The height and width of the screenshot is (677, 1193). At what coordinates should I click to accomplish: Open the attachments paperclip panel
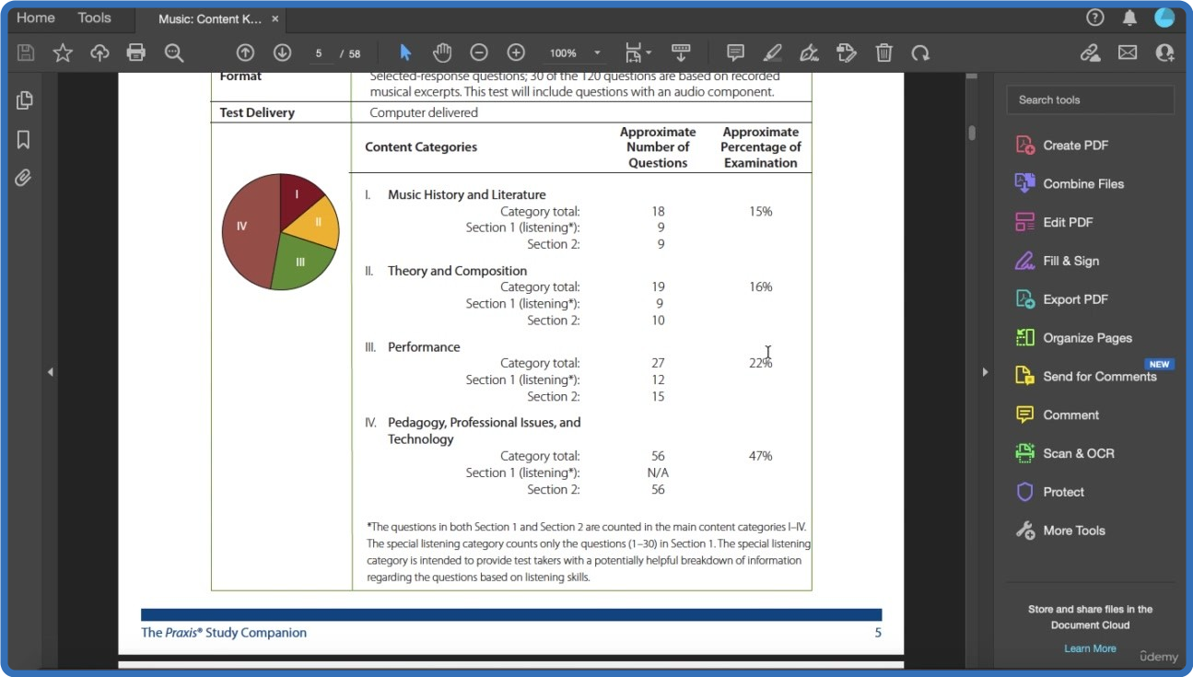coord(24,178)
